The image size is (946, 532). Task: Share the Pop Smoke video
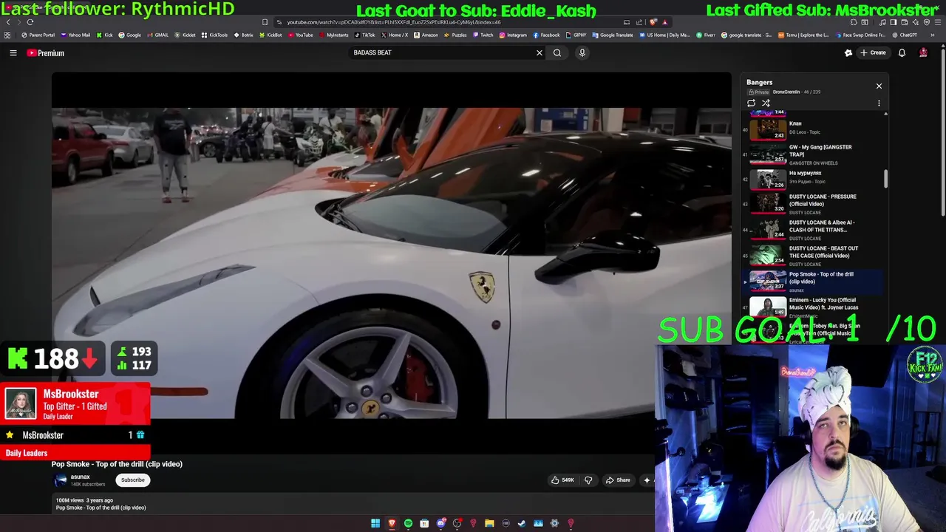(x=618, y=480)
